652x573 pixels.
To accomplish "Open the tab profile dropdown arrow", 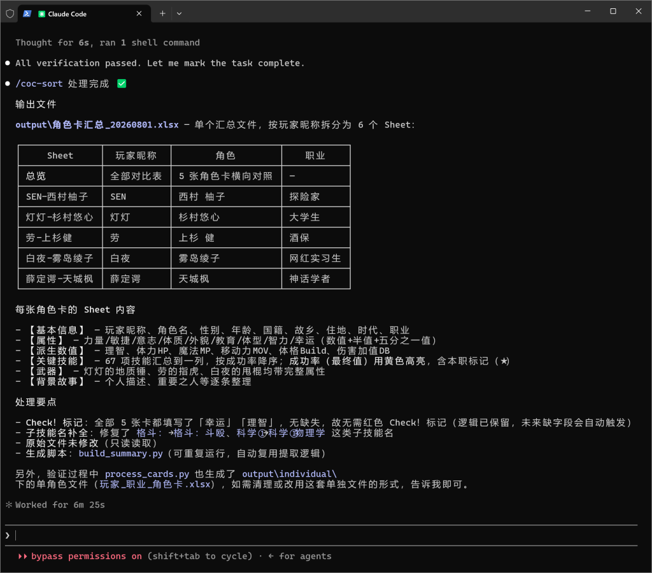I will [179, 14].
